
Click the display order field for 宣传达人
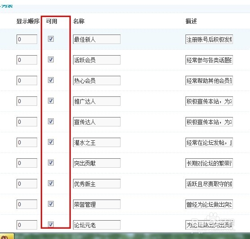[x=27, y=122]
